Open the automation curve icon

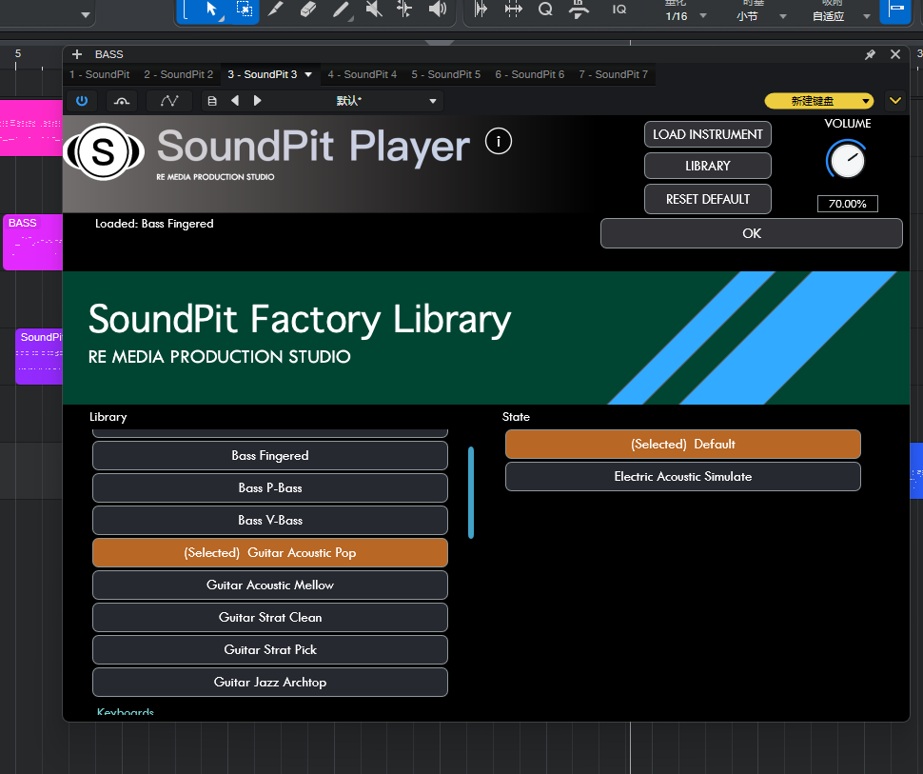(x=169, y=101)
